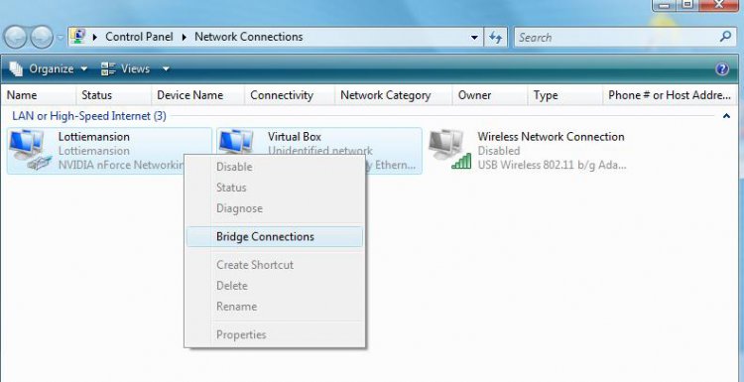Screen dimensions: 744x382
Task: Expand the arrow before Control Panel breadcrumb
Action: click(x=95, y=37)
